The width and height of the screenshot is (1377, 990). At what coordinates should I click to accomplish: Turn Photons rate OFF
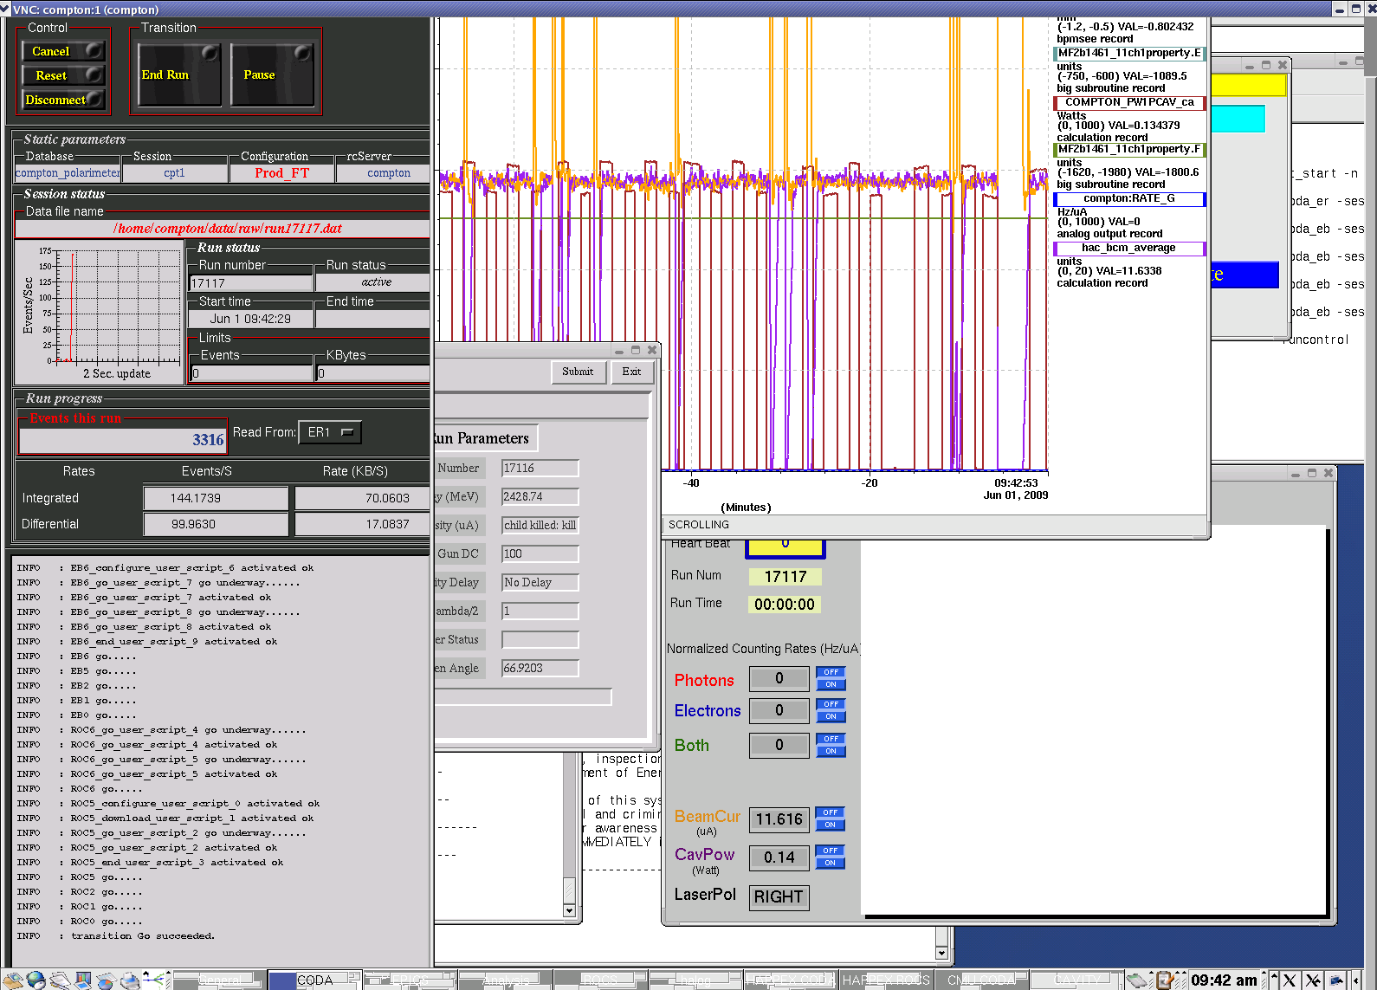pyautogui.click(x=831, y=672)
